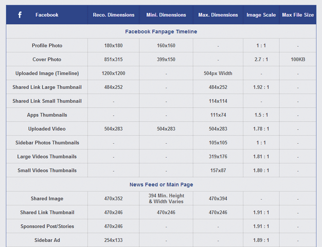
Task: Click the 100KB max file size cell
Action: pyautogui.click(x=298, y=60)
